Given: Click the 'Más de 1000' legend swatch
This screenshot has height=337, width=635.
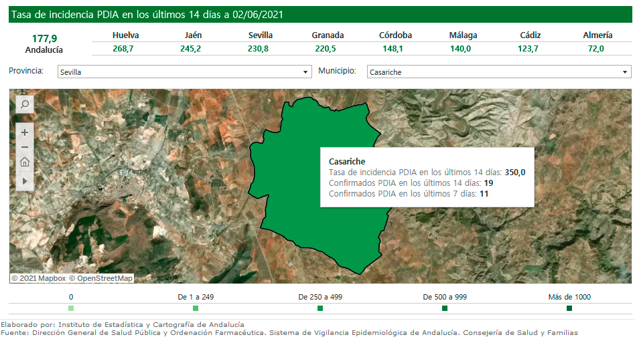Looking at the screenshot, I should coord(569,308).
